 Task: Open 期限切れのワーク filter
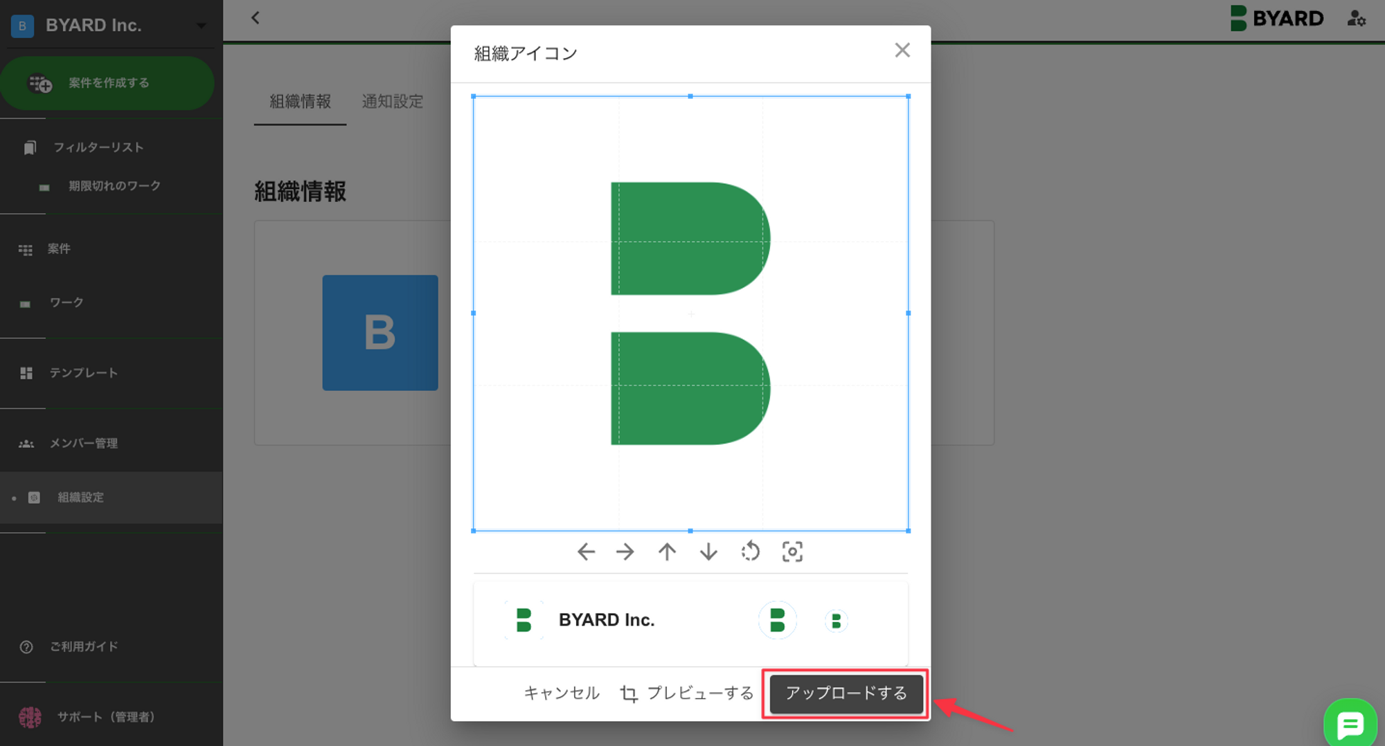pyautogui.click(x=114, y=186)
